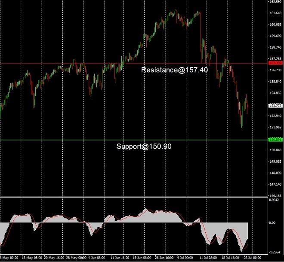The width and height of the screenshot is (284, 262).
Task: Click the 157.765 price axis label
Action: pos(275,58)
